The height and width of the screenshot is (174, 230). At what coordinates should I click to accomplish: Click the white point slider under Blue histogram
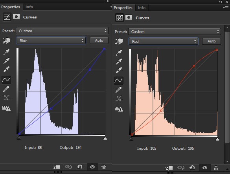105,138
